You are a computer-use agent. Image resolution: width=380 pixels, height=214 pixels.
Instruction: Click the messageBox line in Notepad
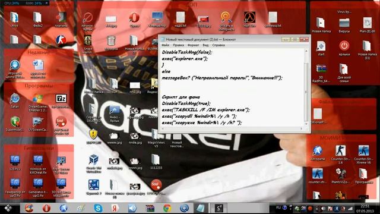(222, 78)
